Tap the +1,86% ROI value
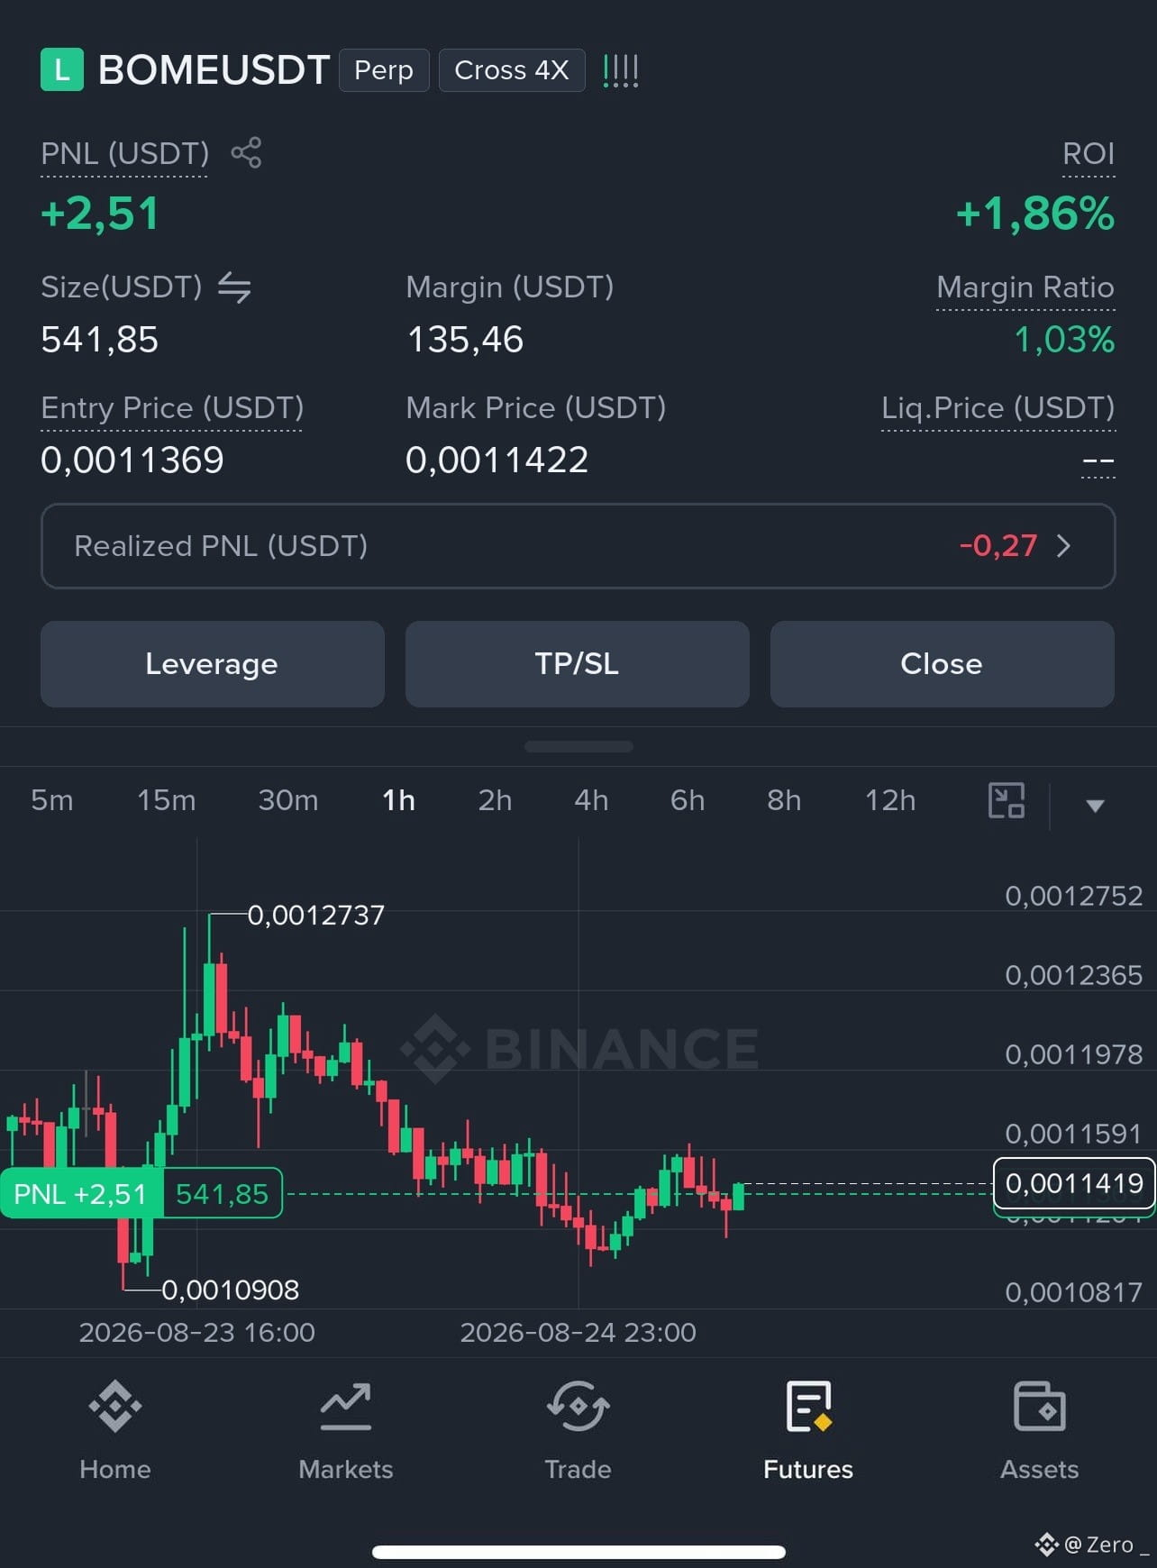 [1035, 214]
